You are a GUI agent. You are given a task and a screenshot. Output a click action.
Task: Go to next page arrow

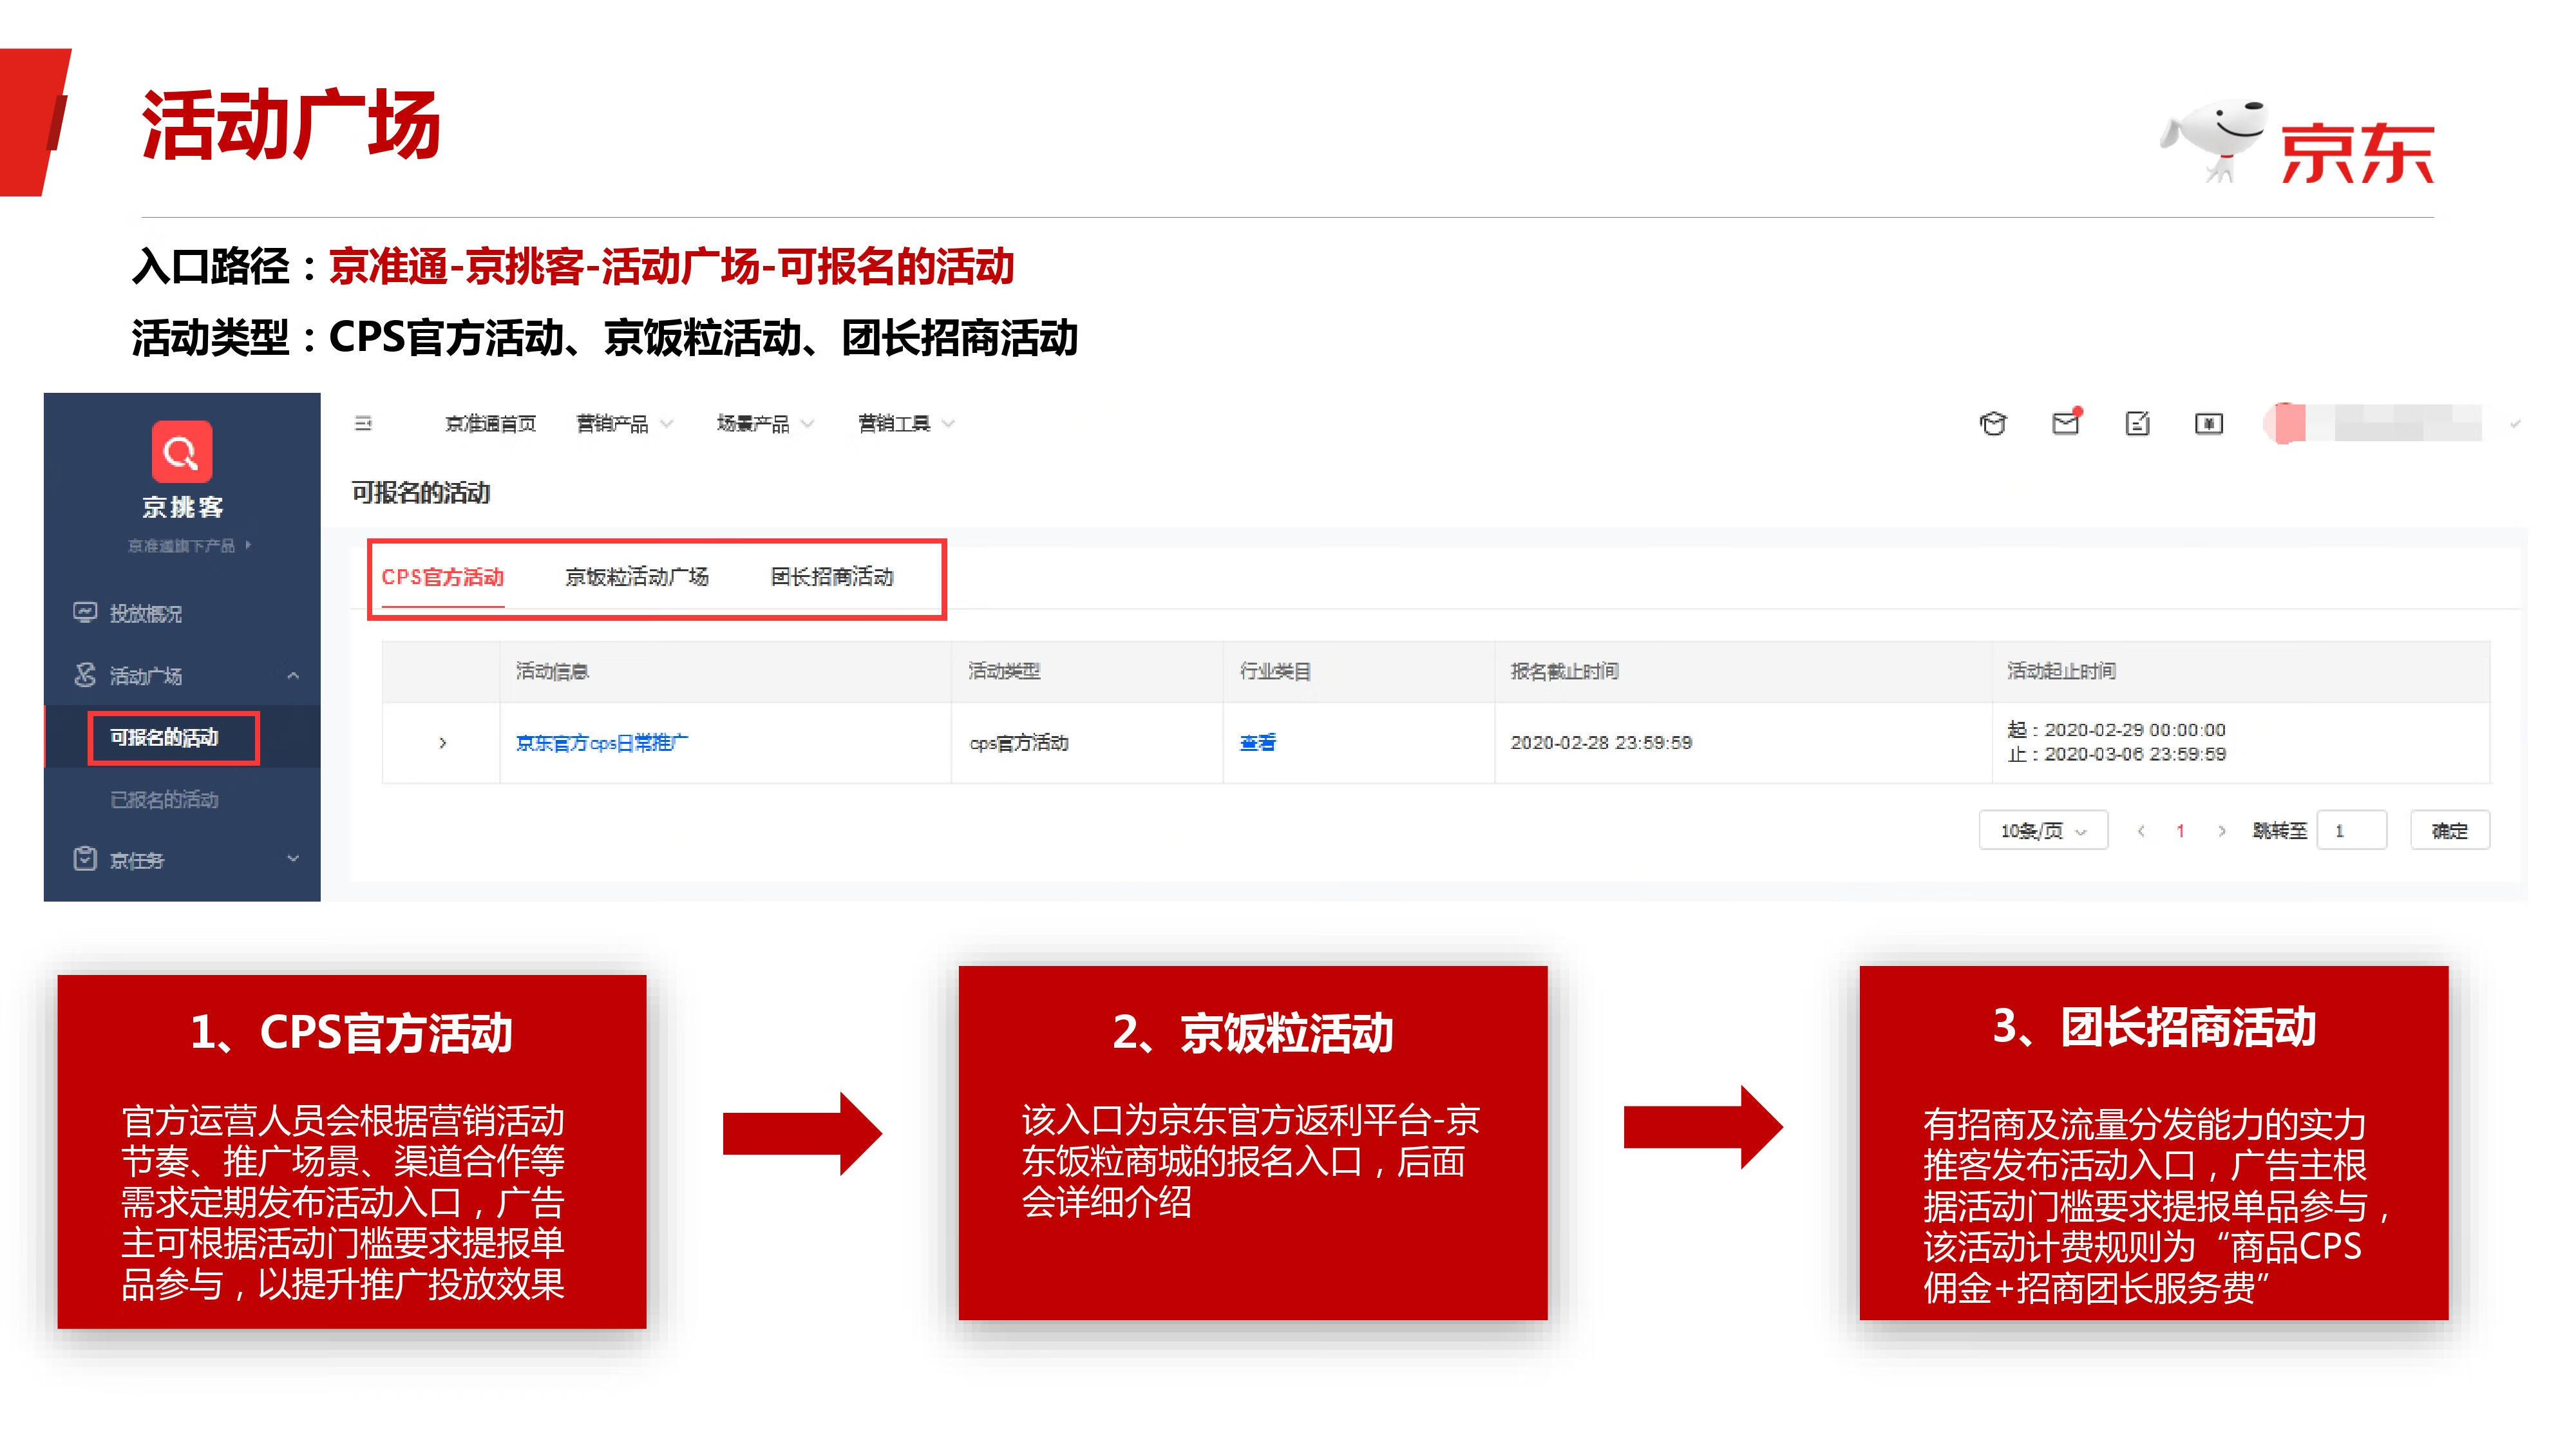pos(2222,831)
